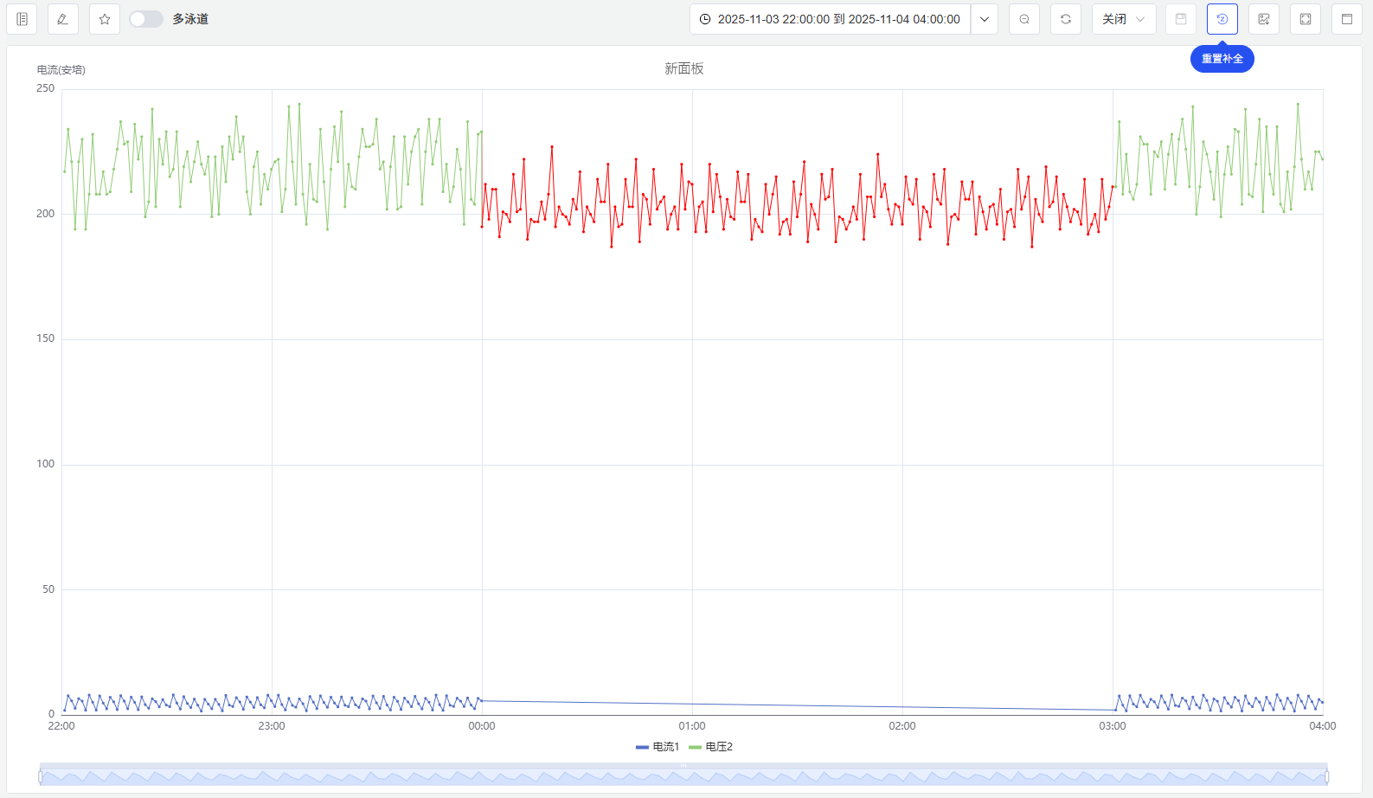Click the zoom out magnifier icon

1024,19
